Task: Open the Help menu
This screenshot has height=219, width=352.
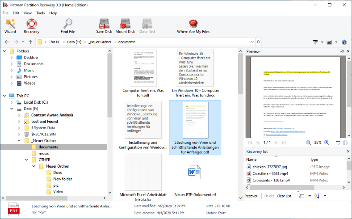Action: pos(53,13)
